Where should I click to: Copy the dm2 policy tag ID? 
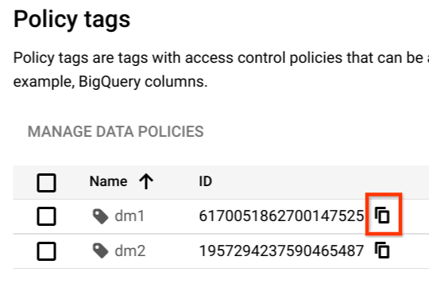(382, 251)
